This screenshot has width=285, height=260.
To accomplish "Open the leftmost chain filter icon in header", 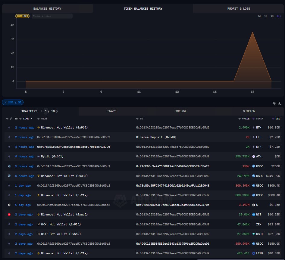I will (x=7, y=119).
